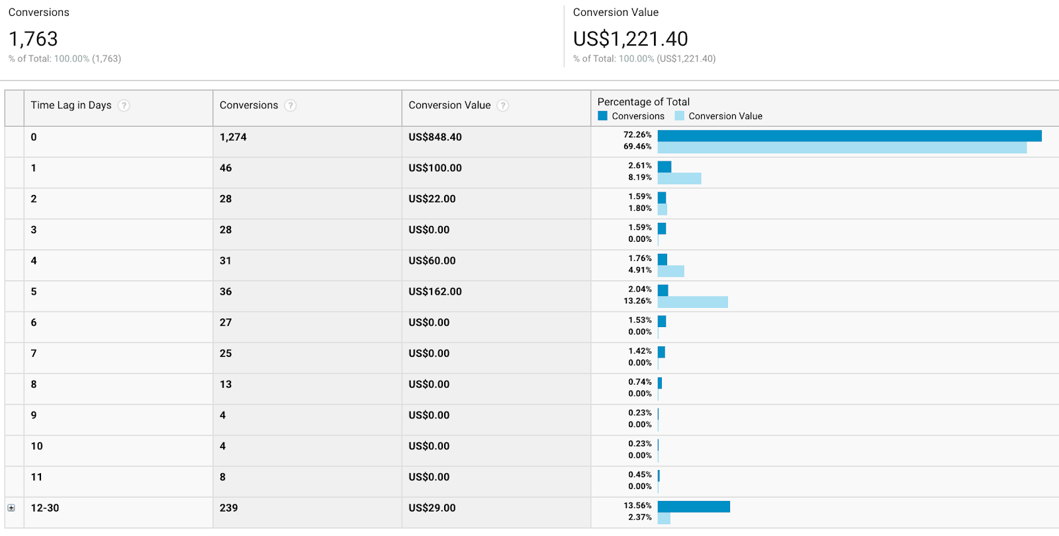Screen dimensions: 1059x536
Task: Click the 12-30 time lag label
Action: 45,508
